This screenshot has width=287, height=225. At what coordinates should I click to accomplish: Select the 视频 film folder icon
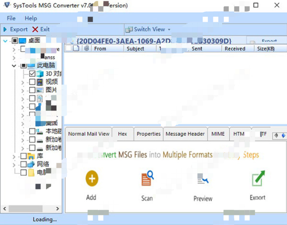[x=40, y=82]
